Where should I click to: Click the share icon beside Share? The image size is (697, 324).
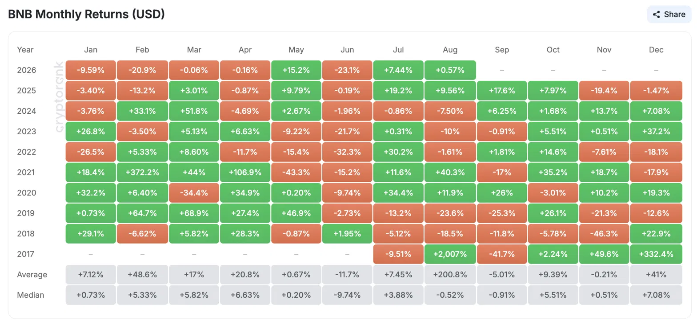[x=656, y=14]
